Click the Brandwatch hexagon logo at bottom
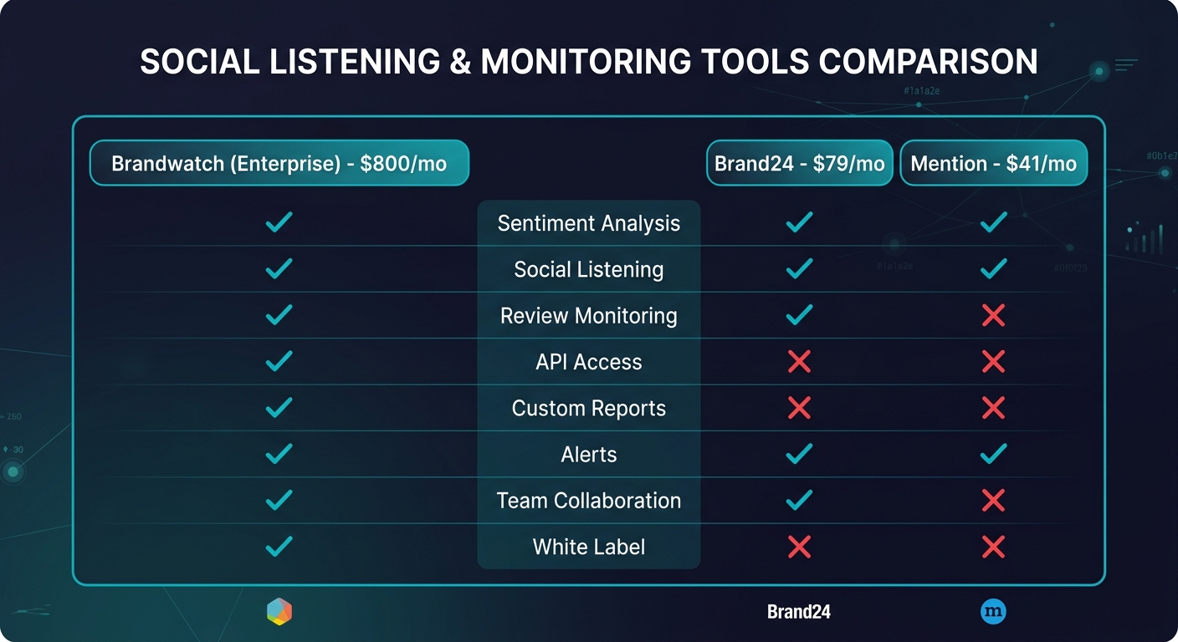 tap(279, 611)
